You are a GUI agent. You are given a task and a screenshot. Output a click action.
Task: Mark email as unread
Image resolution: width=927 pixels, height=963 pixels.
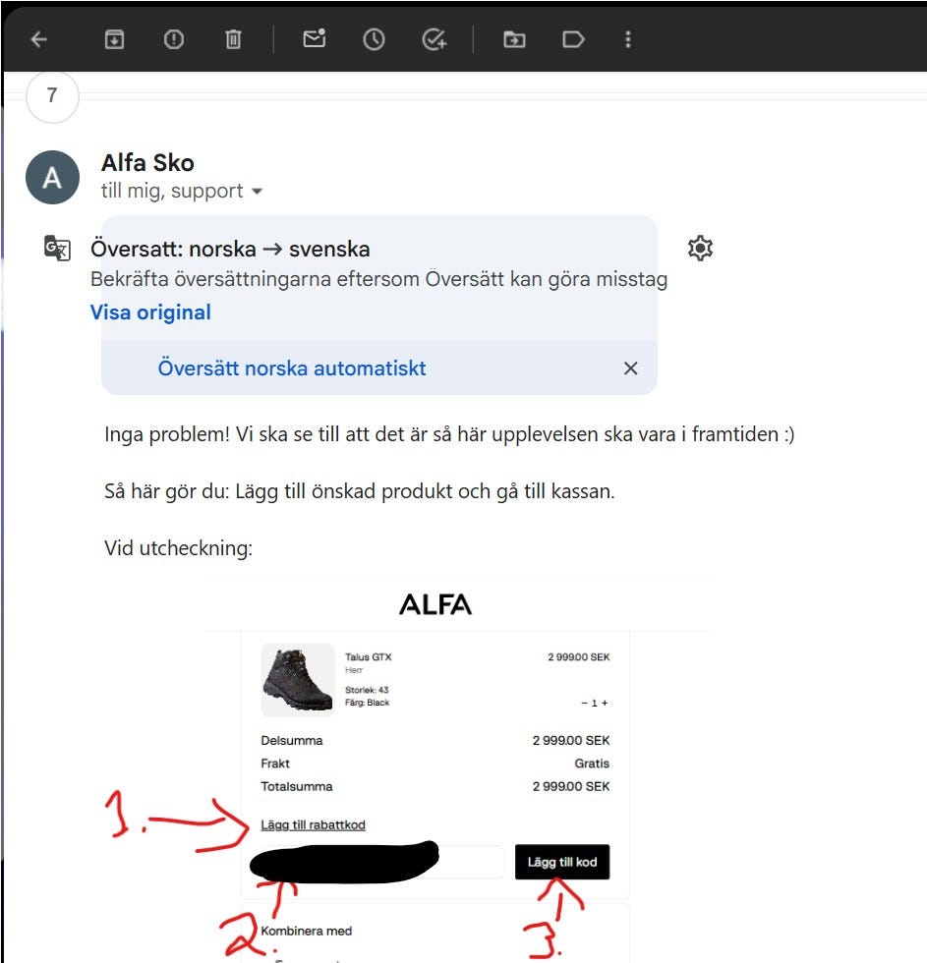[315, 39]
